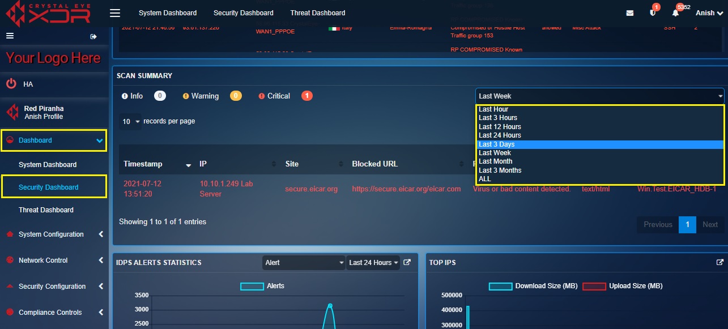The height and width of the screenshot is (329, 728).
Task: Collapse the Dashboard menu chevron
Action: point(100,140)
